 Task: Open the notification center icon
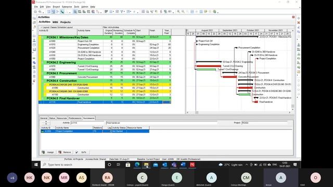coord(295,165)
